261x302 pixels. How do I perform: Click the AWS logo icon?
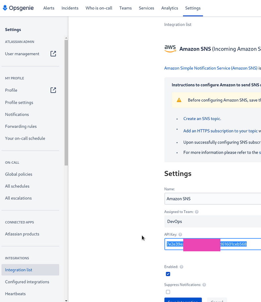pyautogui.click(x=170, y=49)
